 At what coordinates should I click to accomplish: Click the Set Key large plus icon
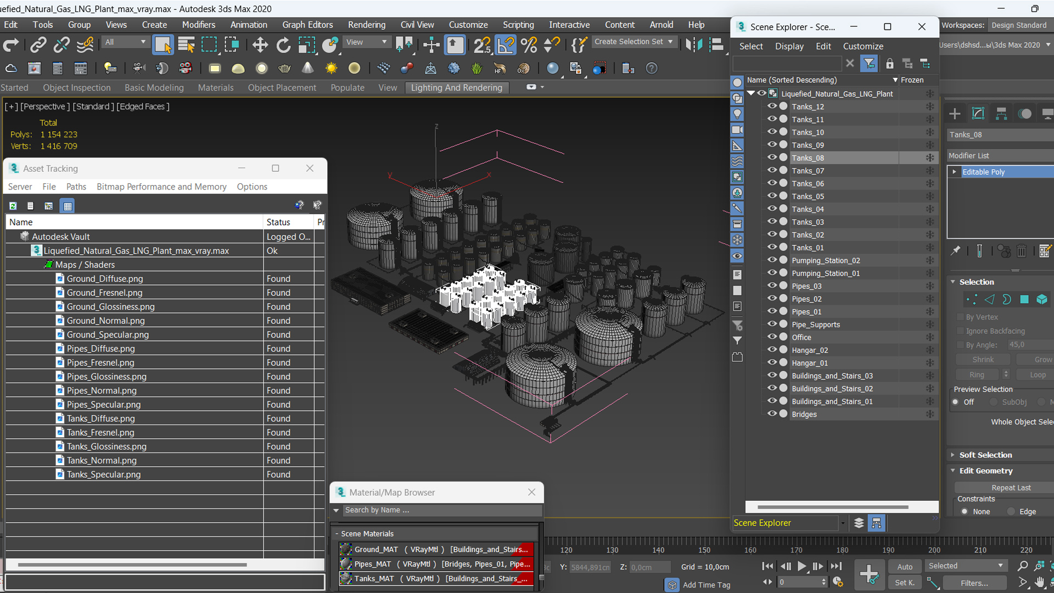(869, 574)
